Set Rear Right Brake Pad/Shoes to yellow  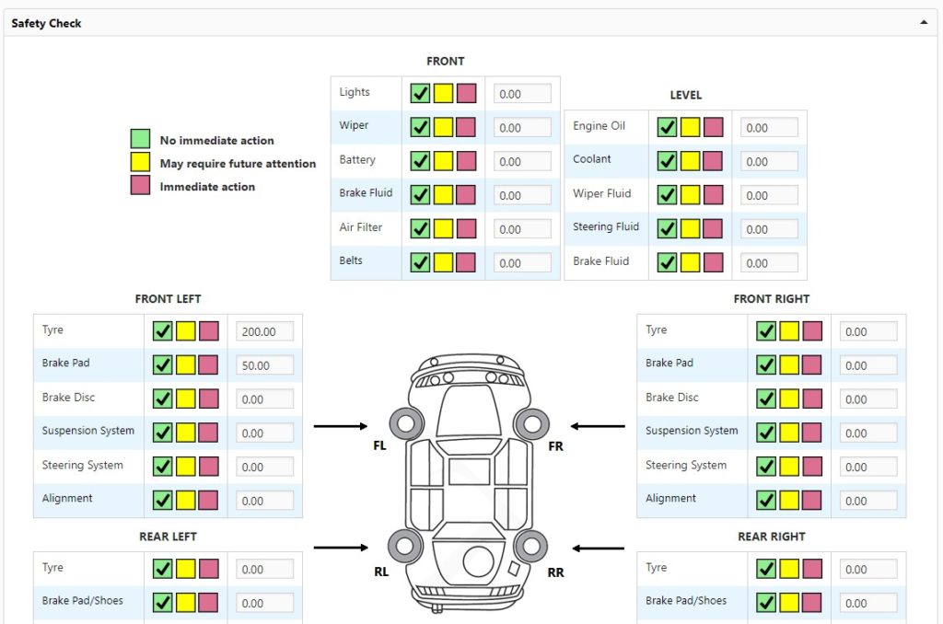click(787, 601)
